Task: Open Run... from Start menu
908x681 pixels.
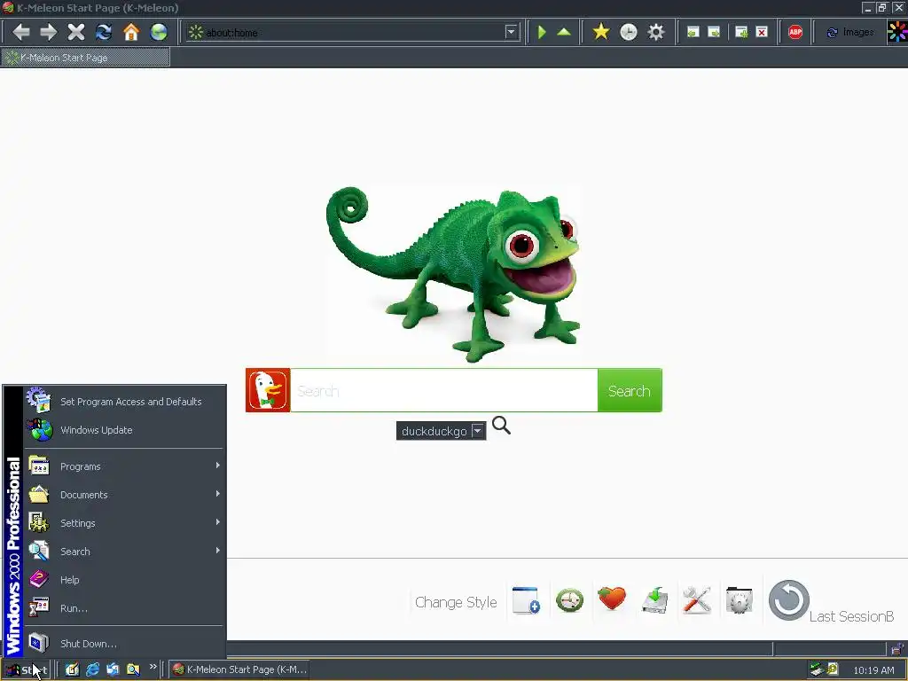Action: [x=124, y=608]
